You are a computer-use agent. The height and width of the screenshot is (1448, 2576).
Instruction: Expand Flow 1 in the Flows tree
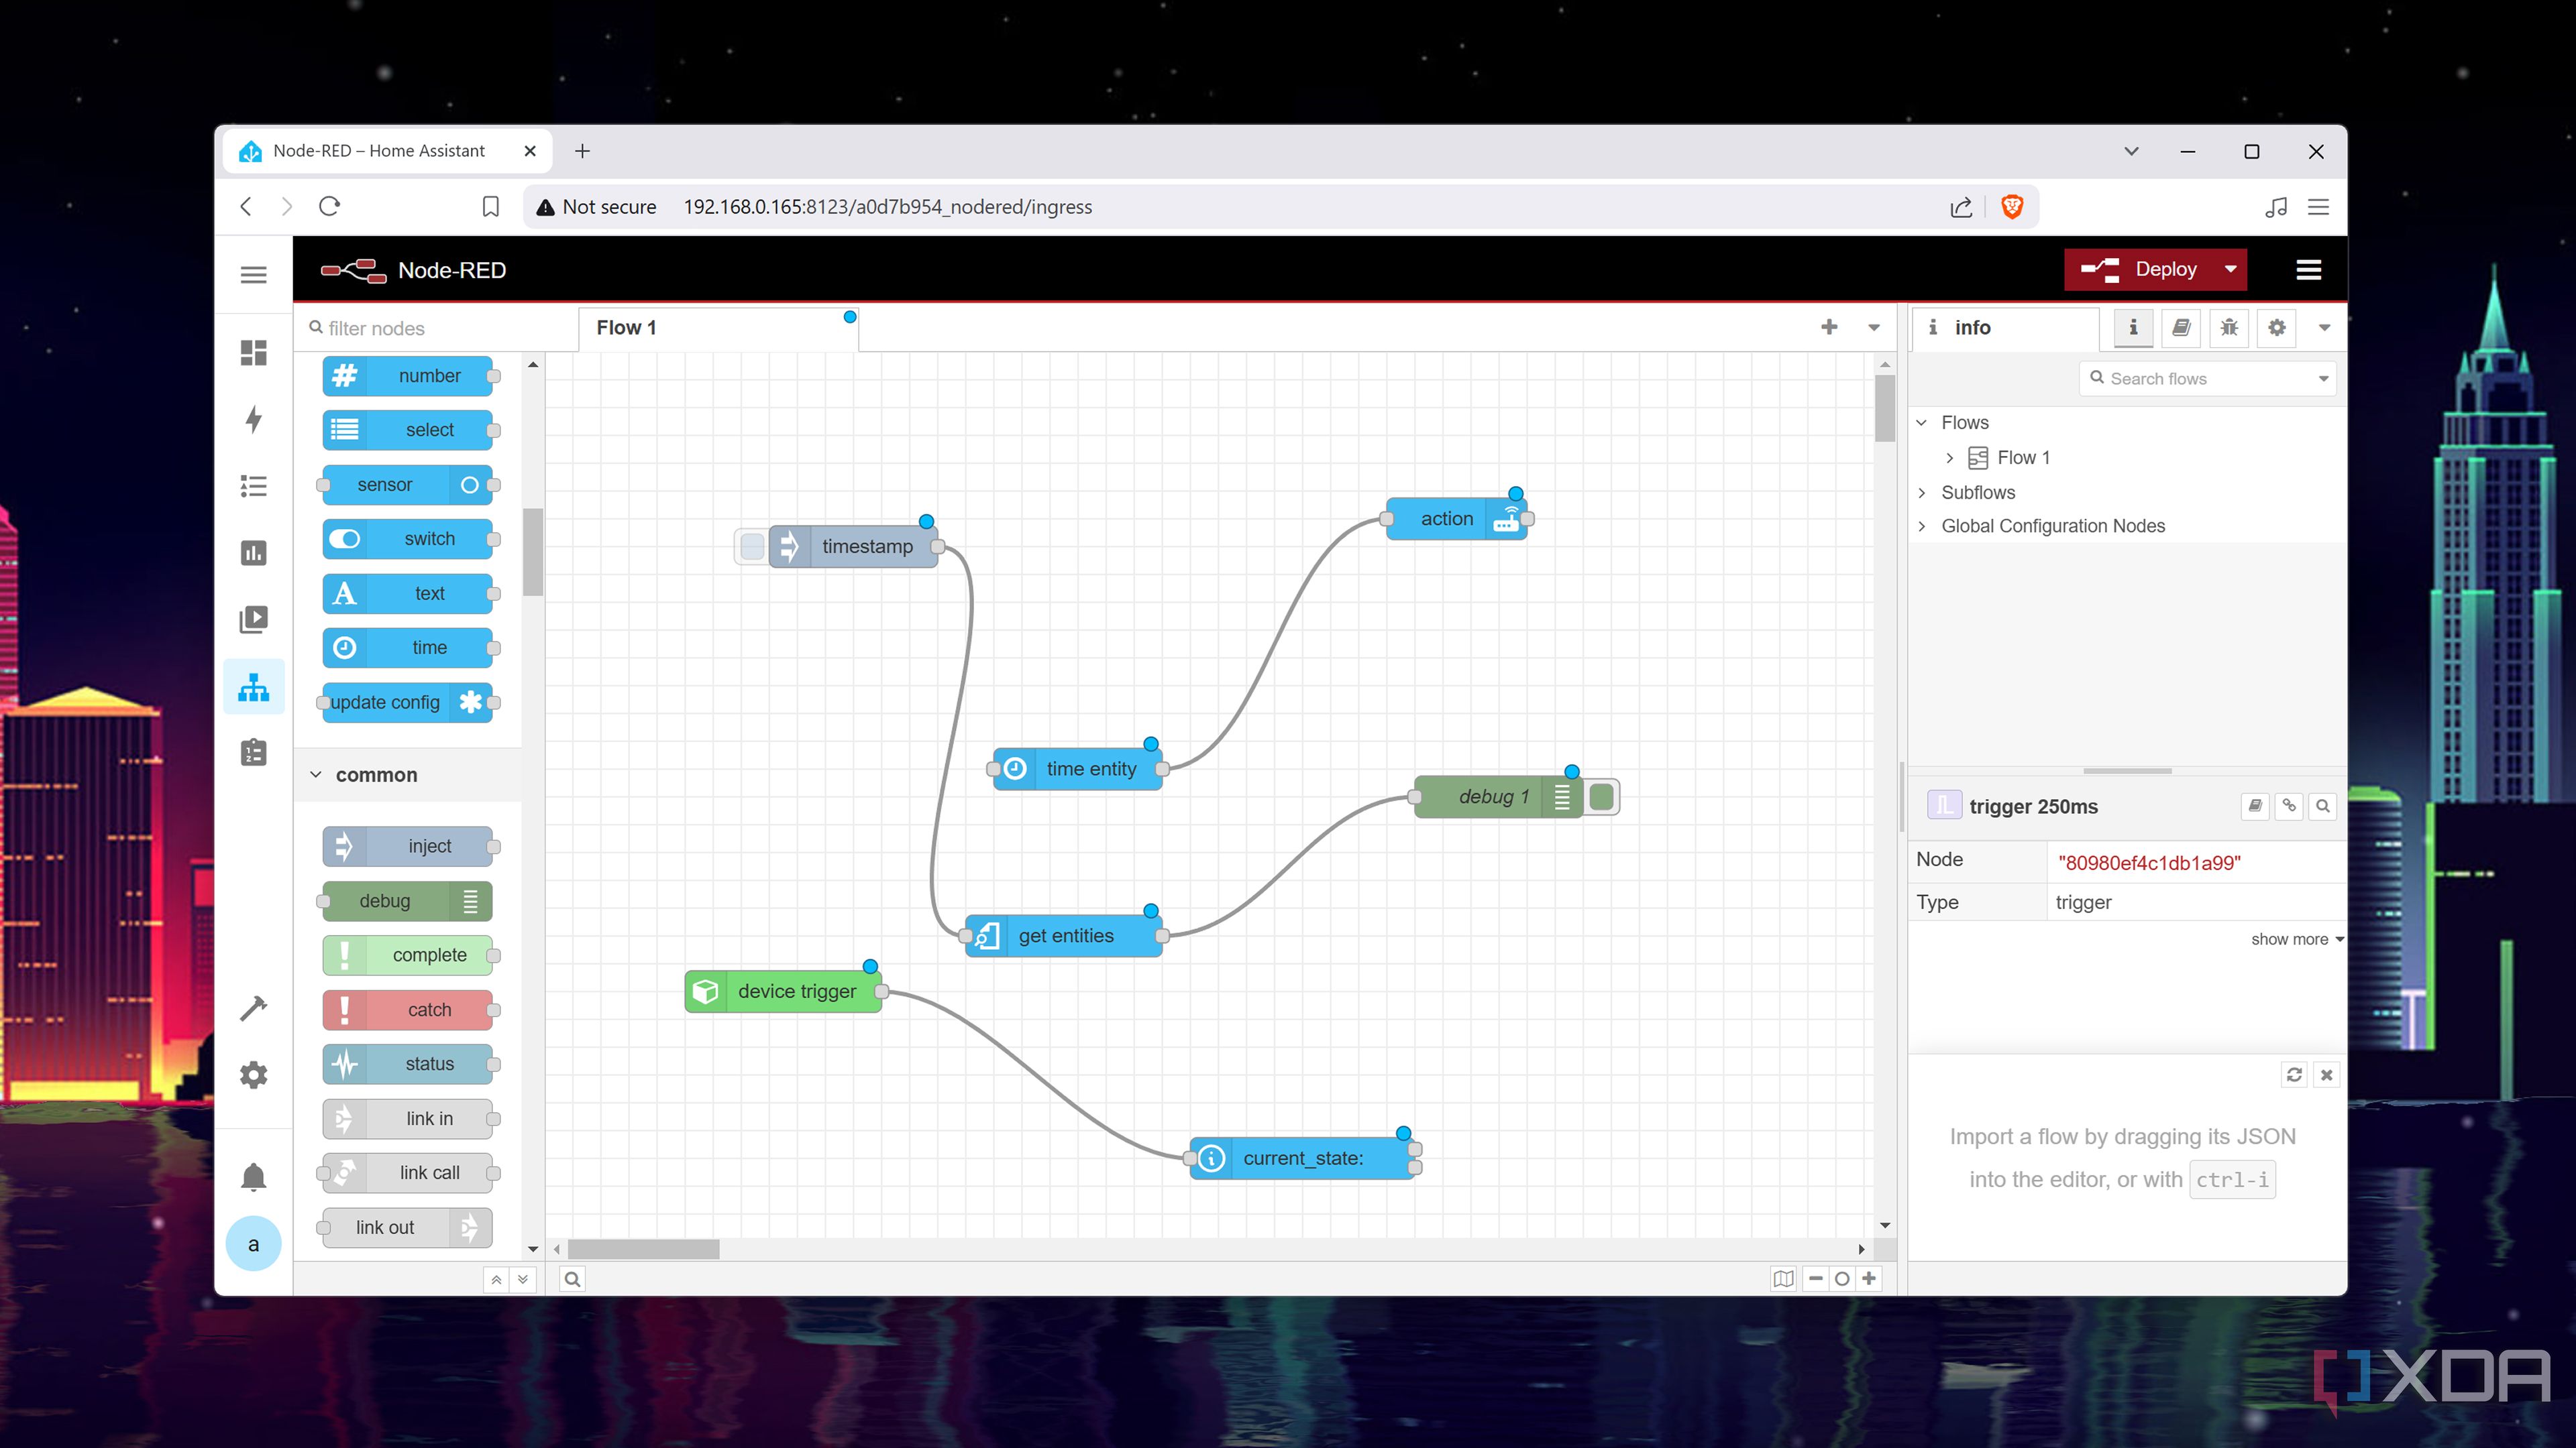click(x=1949, y=458)
